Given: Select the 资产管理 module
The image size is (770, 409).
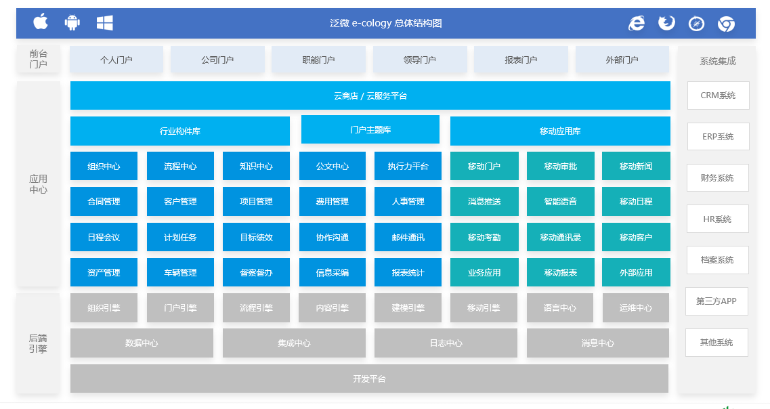Looking at the screenshot, I should pyautogui.click(x=104, y=272).
